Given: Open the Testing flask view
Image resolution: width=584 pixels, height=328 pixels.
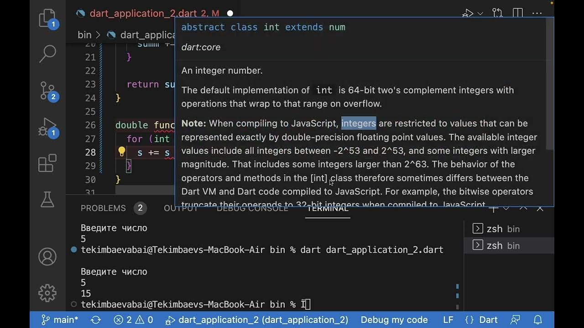Looking at the screenshot, I should coord(47,199).
